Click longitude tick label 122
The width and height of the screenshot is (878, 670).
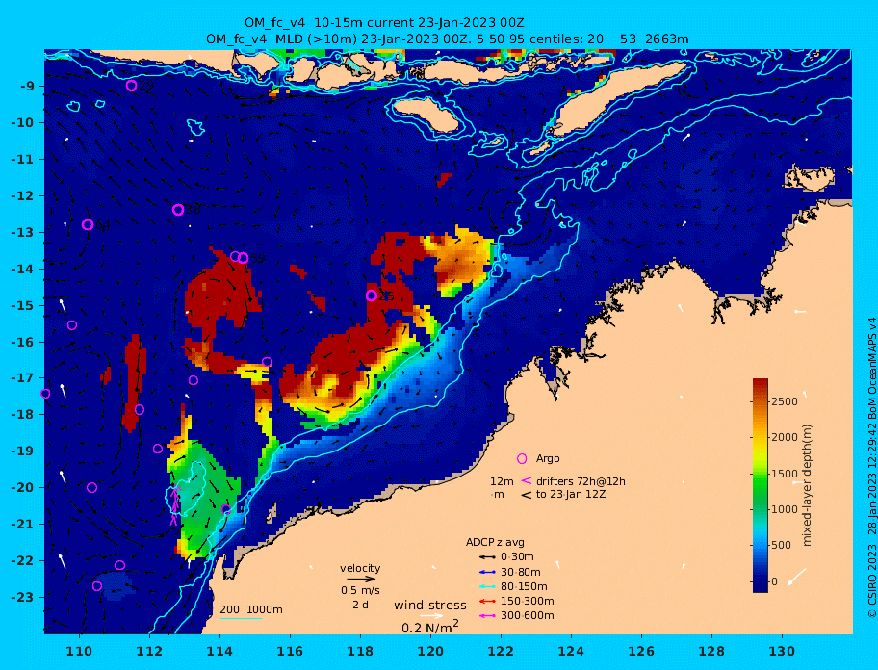501,651
